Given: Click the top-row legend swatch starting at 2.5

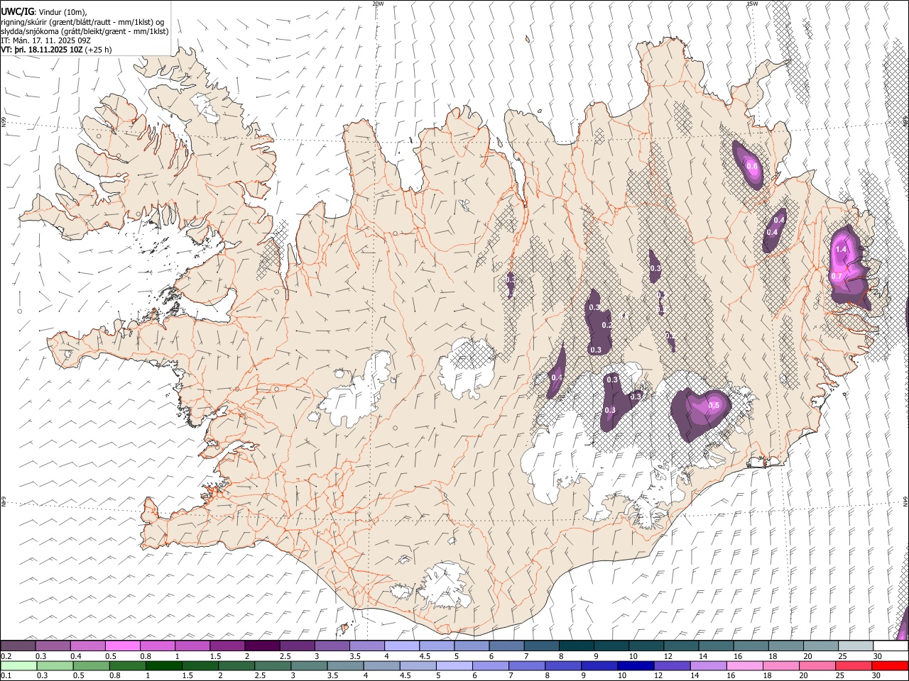Looking at the screenshot, I should click(x=297, y=646).
